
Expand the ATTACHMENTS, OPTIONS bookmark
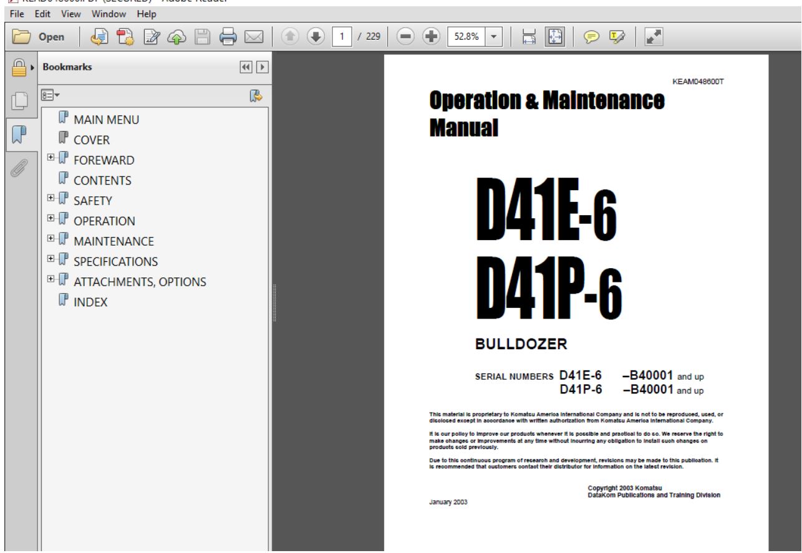[51, 280]
